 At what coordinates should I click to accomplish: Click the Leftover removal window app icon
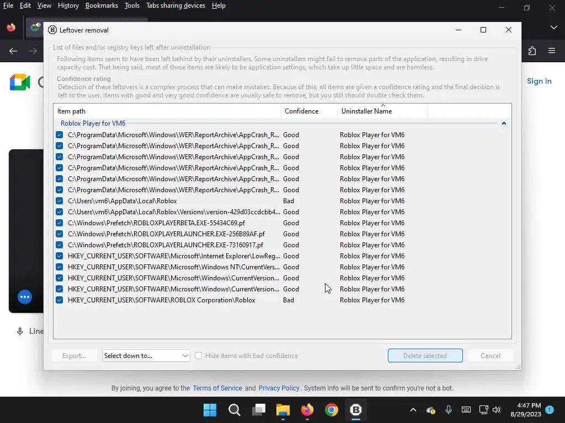(52, 30)
